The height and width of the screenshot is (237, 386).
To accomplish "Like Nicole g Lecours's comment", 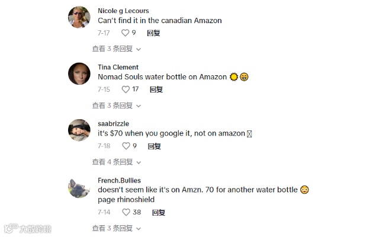I will [125, 33].
